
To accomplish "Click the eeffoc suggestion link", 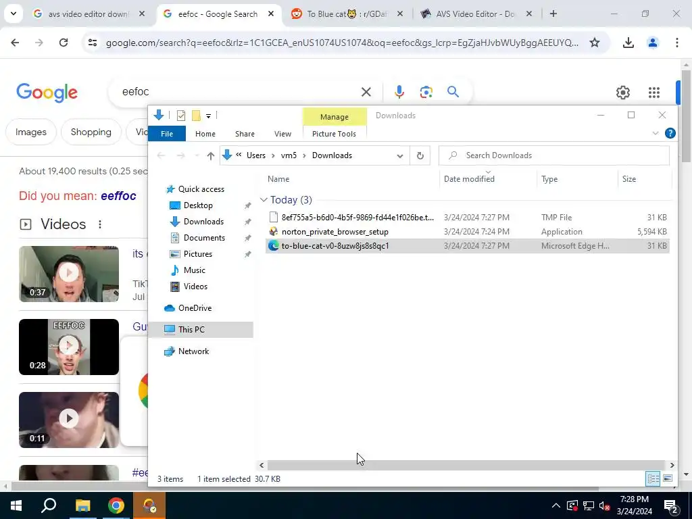I will [x=118, y=196].
